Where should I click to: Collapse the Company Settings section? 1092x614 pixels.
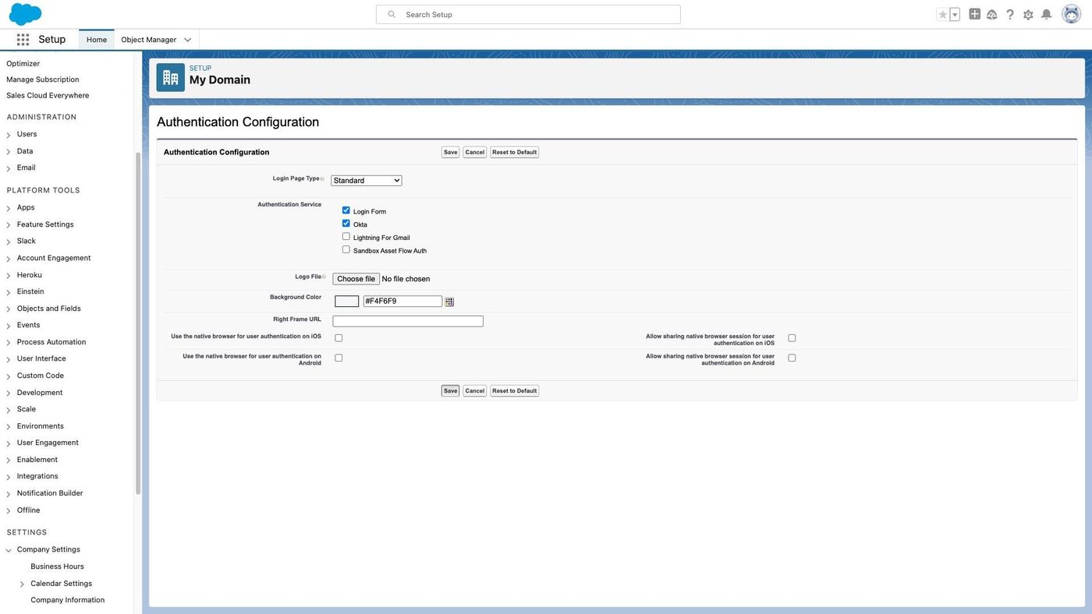tap(9, 550)
